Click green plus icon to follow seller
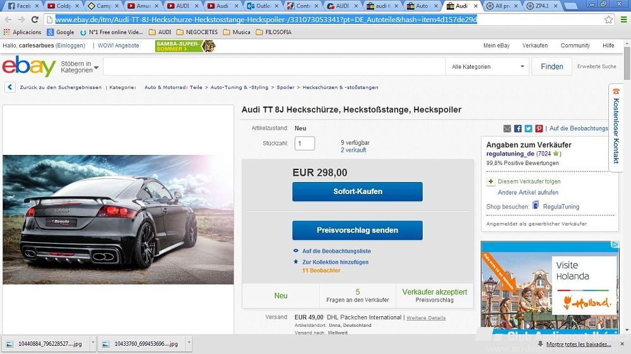 click(490, 181)
